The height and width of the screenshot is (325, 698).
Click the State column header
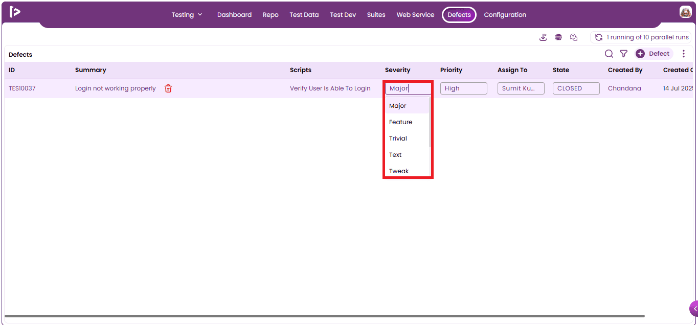tap(561, 70)
